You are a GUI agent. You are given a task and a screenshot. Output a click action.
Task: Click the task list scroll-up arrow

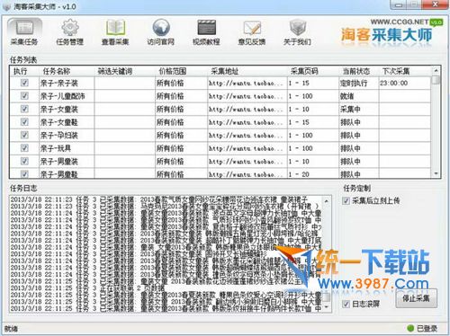click(x=436, y=71)
